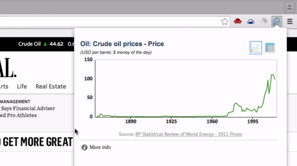Click the user profile icon
Viewport: 297px width, 166px height.
click(289, 7)
